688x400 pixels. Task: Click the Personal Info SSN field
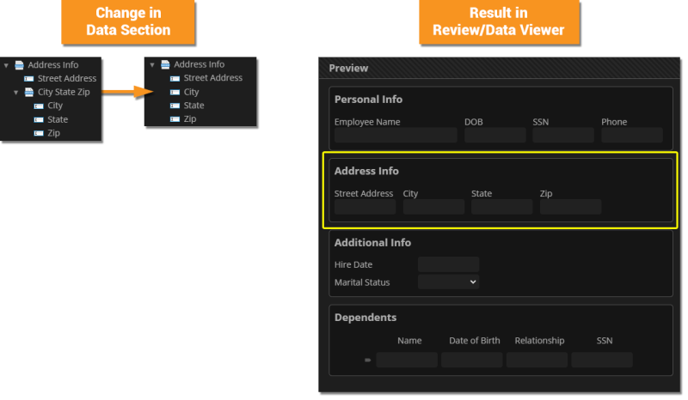click(x=563, y=136)
